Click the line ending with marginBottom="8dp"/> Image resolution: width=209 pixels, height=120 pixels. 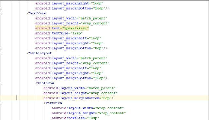pos(71,48)
